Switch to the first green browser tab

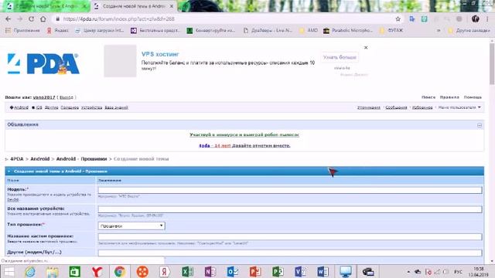tap(46, 6)
